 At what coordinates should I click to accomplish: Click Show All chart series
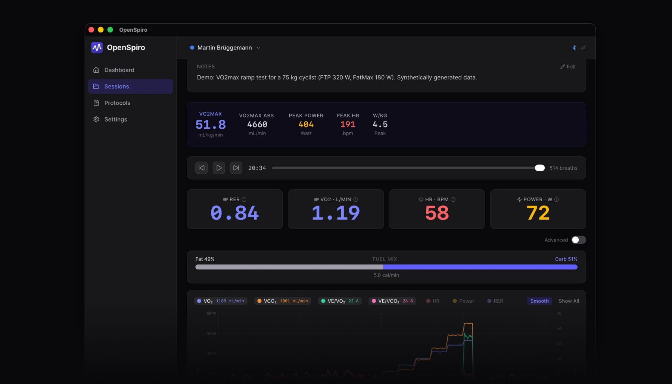569,301
